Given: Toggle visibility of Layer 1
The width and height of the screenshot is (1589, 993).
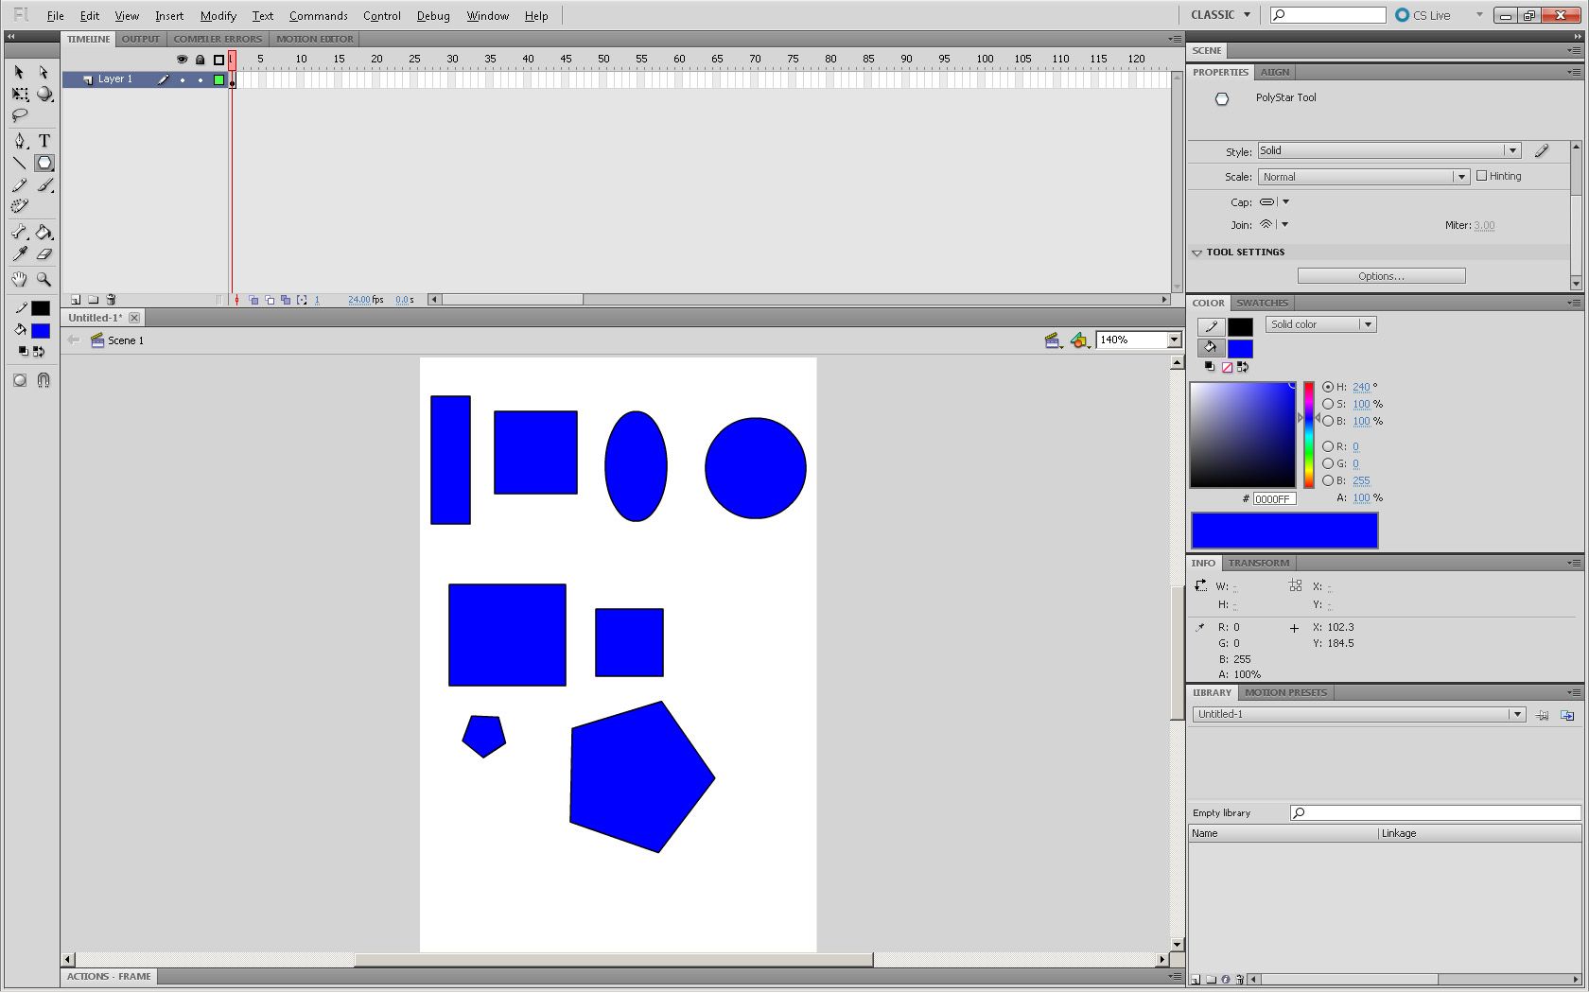Looking at the screenshot, I should [183, 79].
